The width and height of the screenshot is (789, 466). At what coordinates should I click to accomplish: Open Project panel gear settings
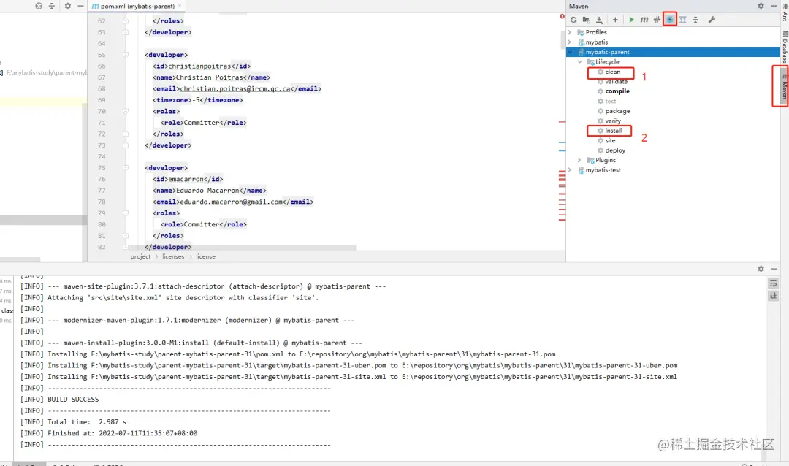coord(68,6)
